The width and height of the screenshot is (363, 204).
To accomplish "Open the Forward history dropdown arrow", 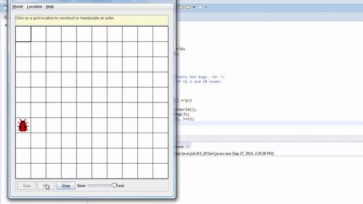I will (x=205, y=7).
